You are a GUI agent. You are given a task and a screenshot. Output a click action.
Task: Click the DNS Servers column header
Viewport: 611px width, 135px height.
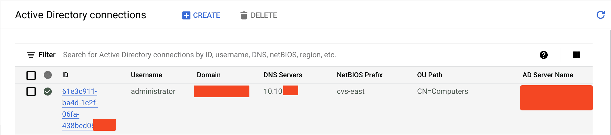click(x=282, y=75)
